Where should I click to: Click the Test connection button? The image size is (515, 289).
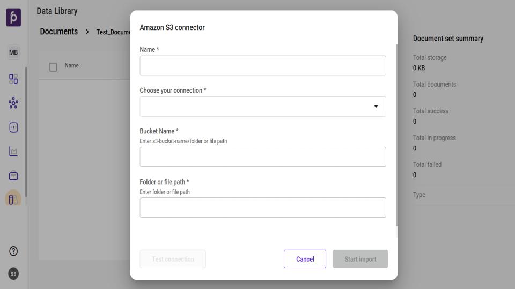click(x=173, y=259)
